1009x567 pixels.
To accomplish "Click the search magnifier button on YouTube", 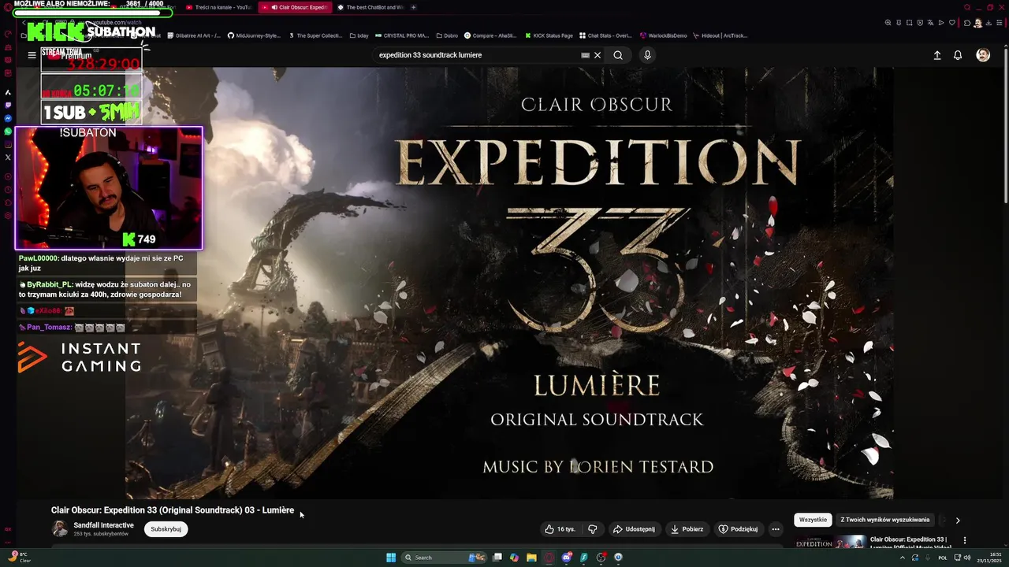I will pos(618,55).
